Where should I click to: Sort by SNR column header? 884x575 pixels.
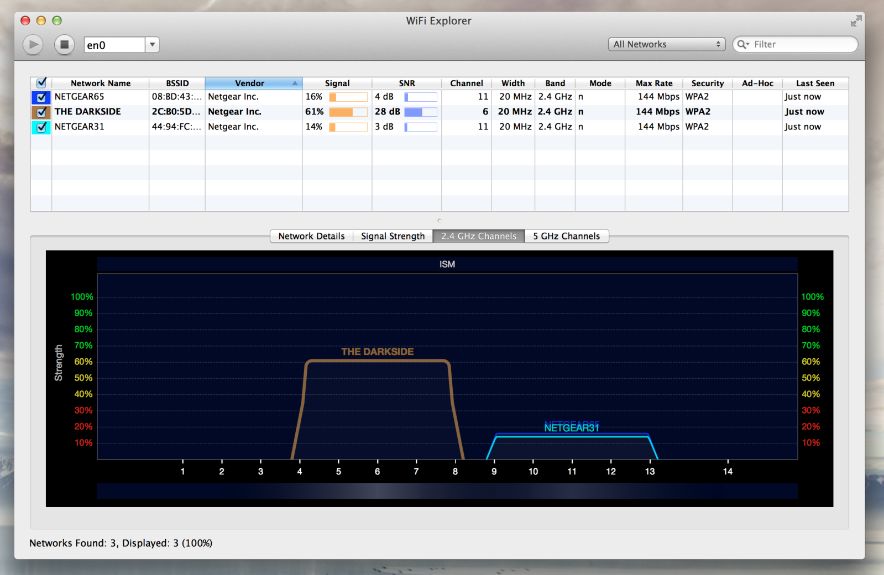tap(407, 83)
